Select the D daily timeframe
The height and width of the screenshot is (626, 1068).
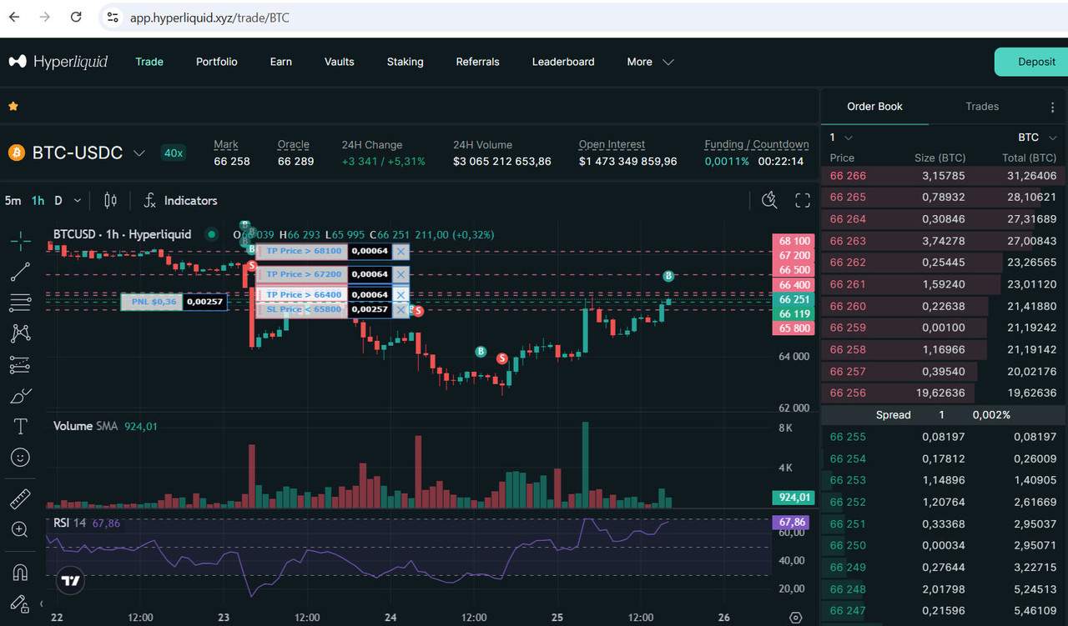pyautogui.click(x=58, y=200)
